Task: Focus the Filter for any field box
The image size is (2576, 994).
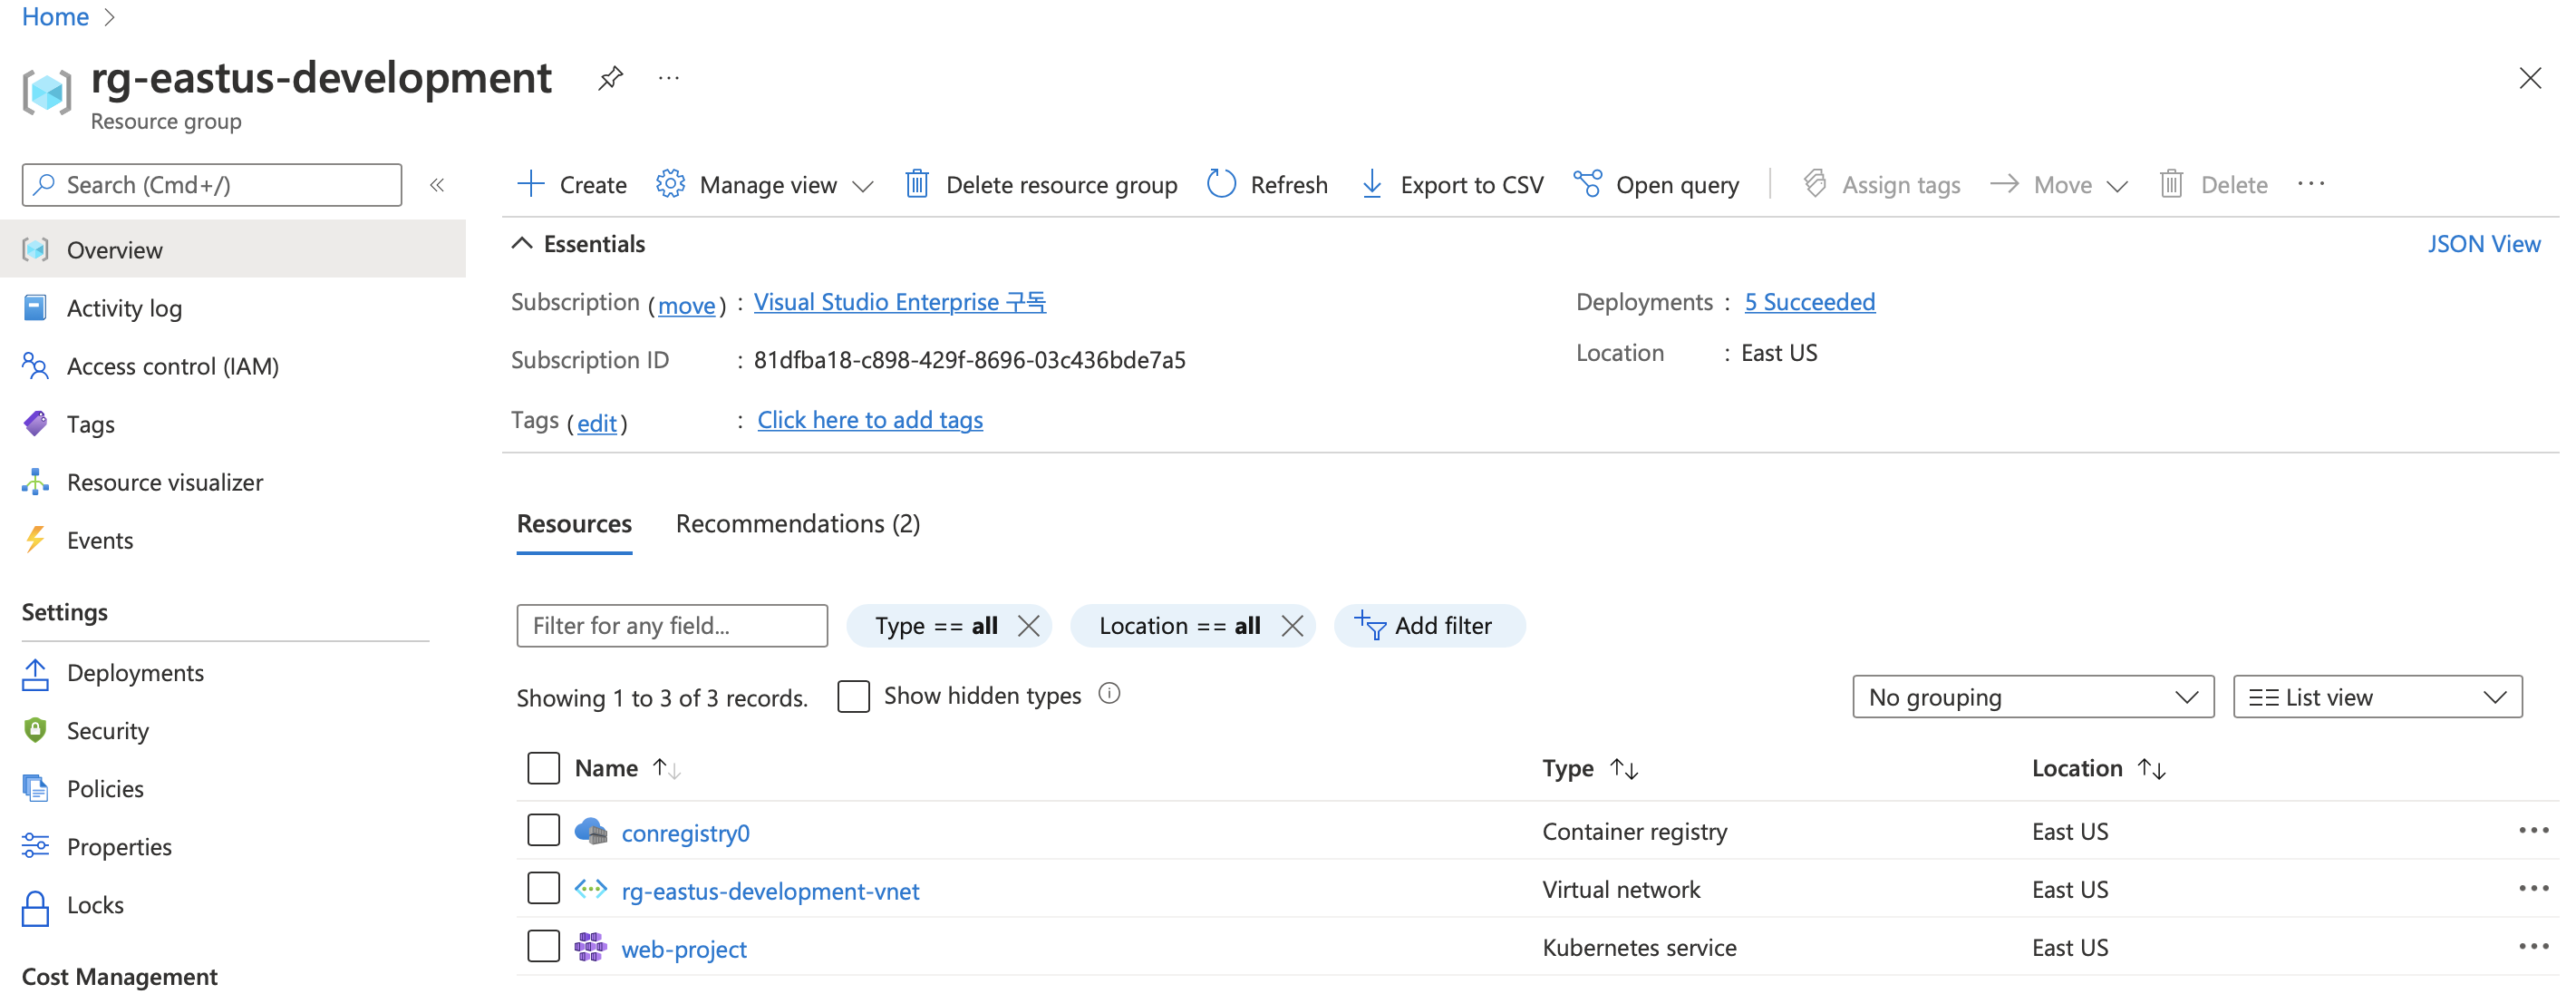Action: [671, 626]
